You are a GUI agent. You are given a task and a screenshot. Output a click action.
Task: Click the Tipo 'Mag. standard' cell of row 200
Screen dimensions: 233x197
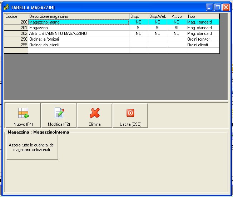click(x=203, y=22)
